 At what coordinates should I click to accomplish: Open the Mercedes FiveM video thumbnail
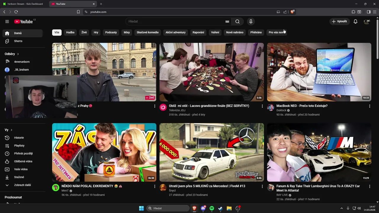coord(212,152)
